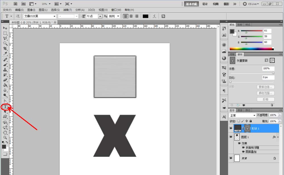Toggle the character and paragraph panels

tap(163, 16)
